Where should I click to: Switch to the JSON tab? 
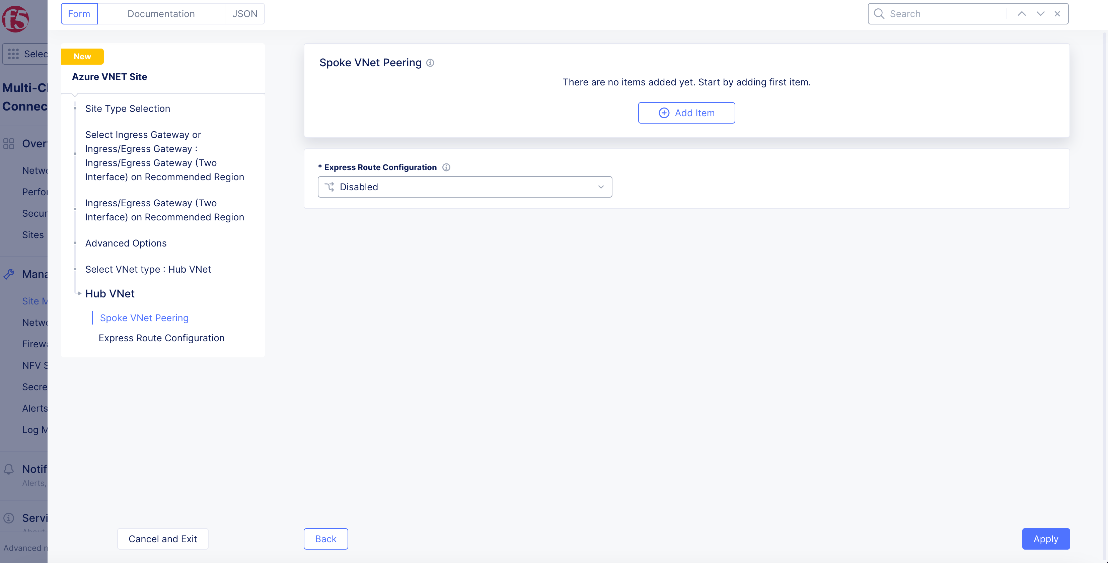pyautogui.click(x=245, y=14)
